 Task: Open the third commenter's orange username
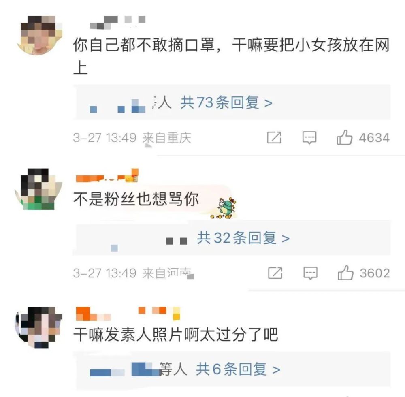click(128, 313)
